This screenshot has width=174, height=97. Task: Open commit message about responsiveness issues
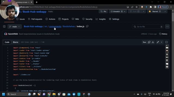coord(39,34)
